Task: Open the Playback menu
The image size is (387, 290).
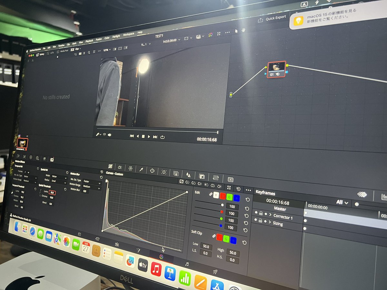Action: [89, 41]
